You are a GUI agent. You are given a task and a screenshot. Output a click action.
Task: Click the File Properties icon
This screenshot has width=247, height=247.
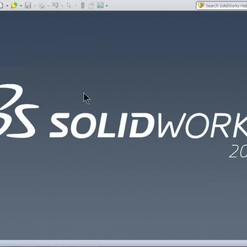pos(91,5)
